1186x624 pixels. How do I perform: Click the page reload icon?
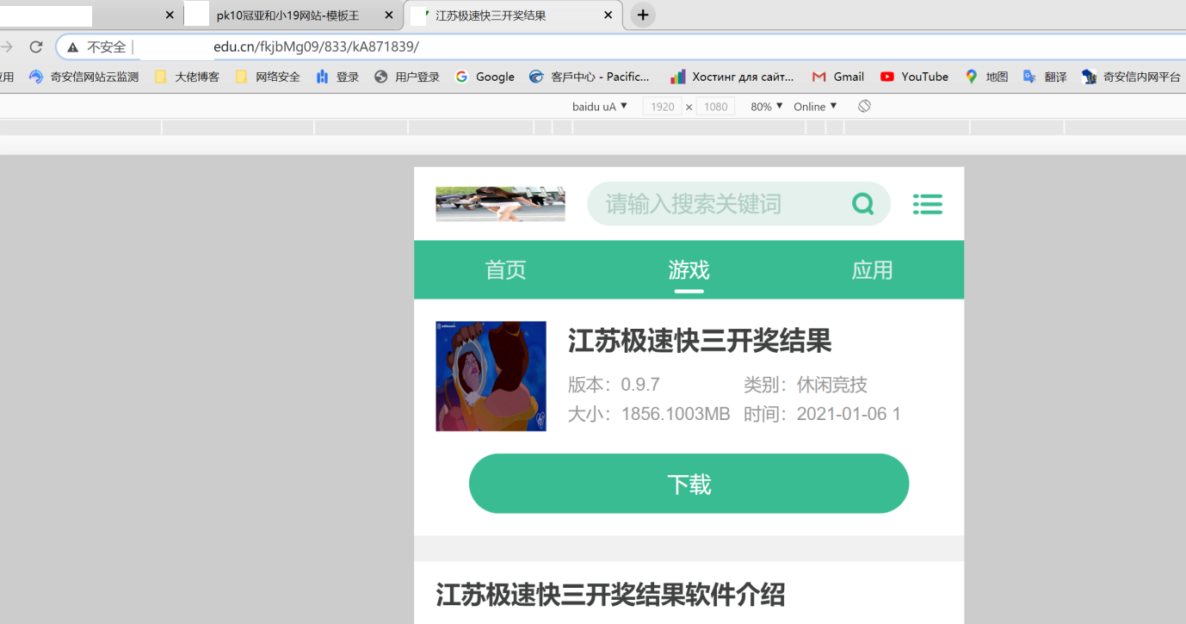click(35, 47)
